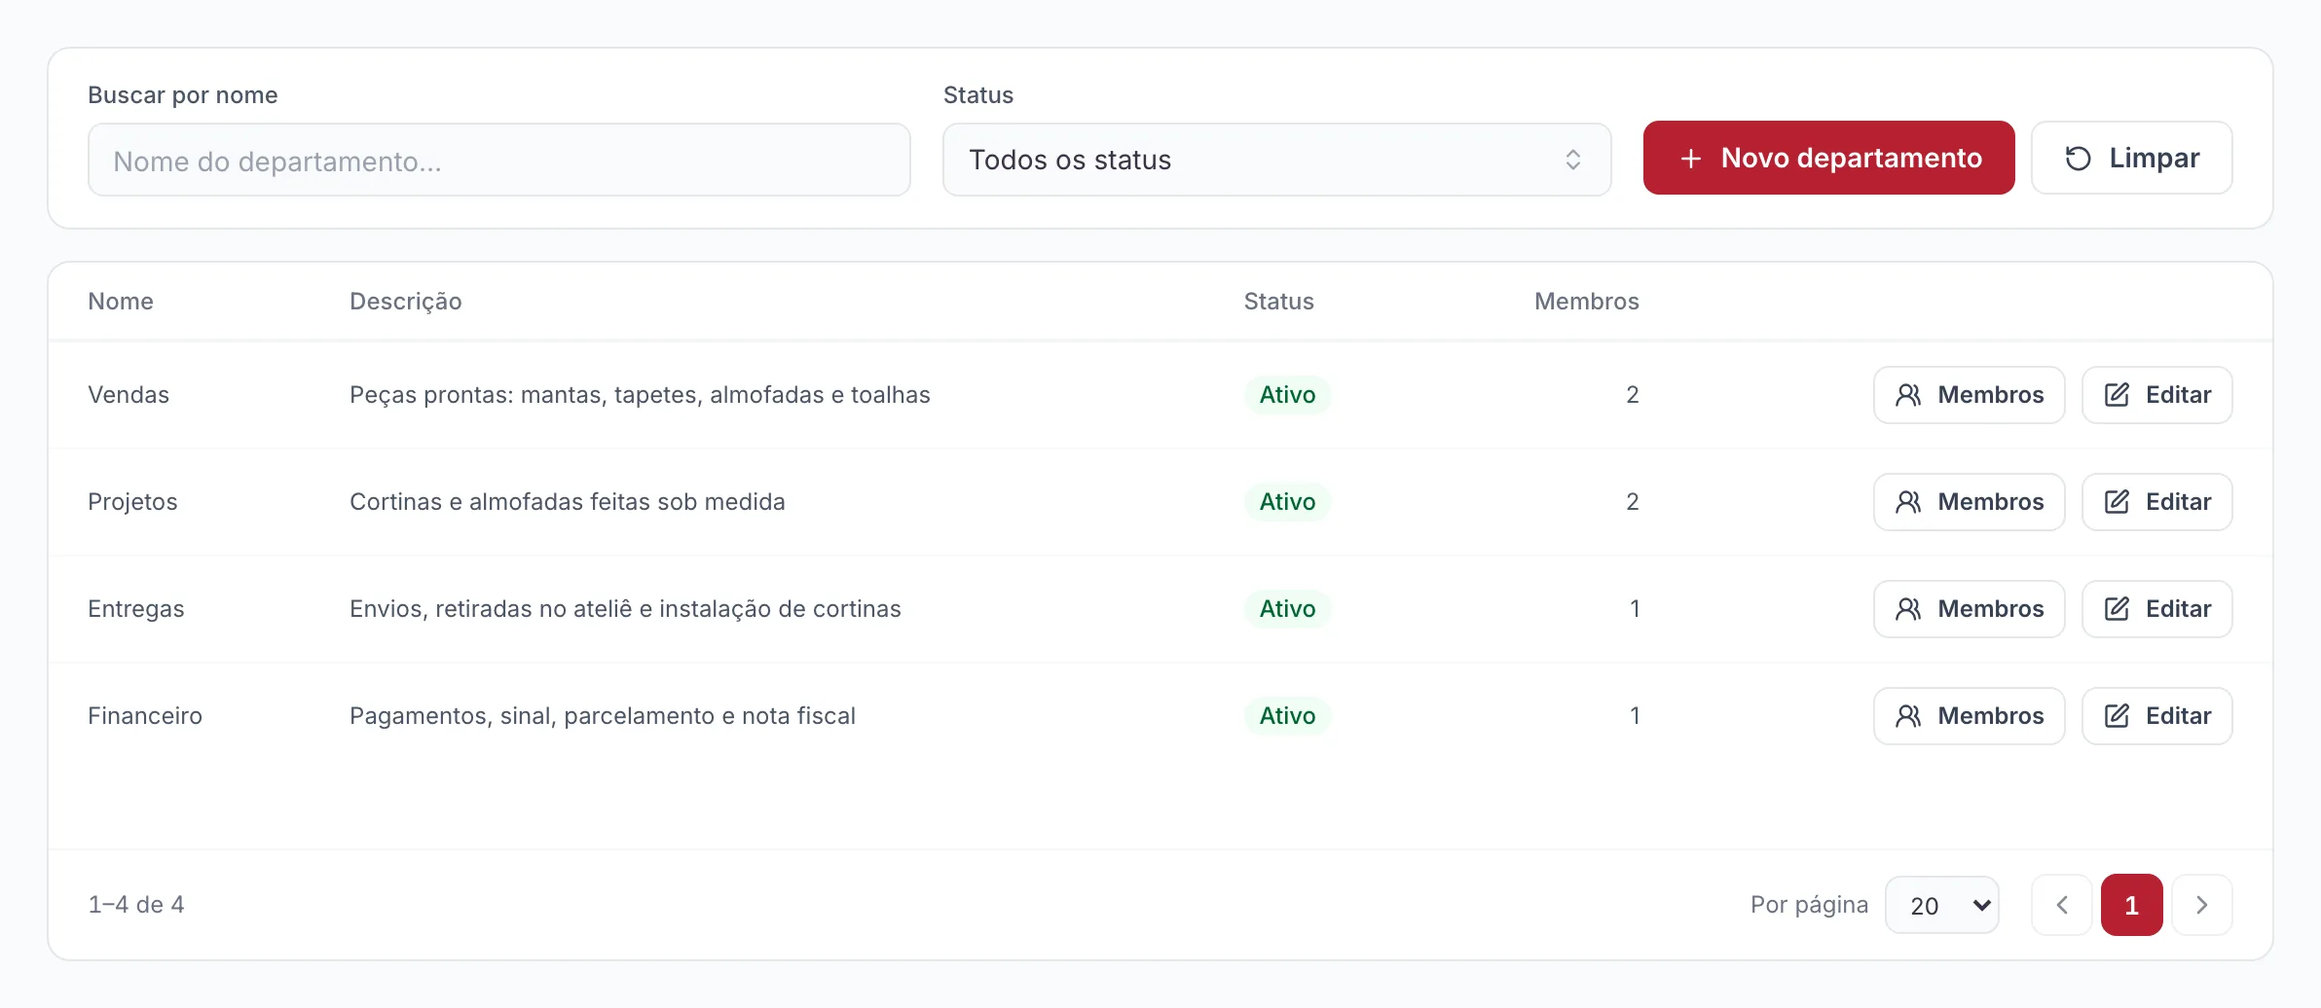This screenshot has width=2321, height=1008.
Task: Click the '1–4 de 4' results count
Action: [x=136, y=905]
